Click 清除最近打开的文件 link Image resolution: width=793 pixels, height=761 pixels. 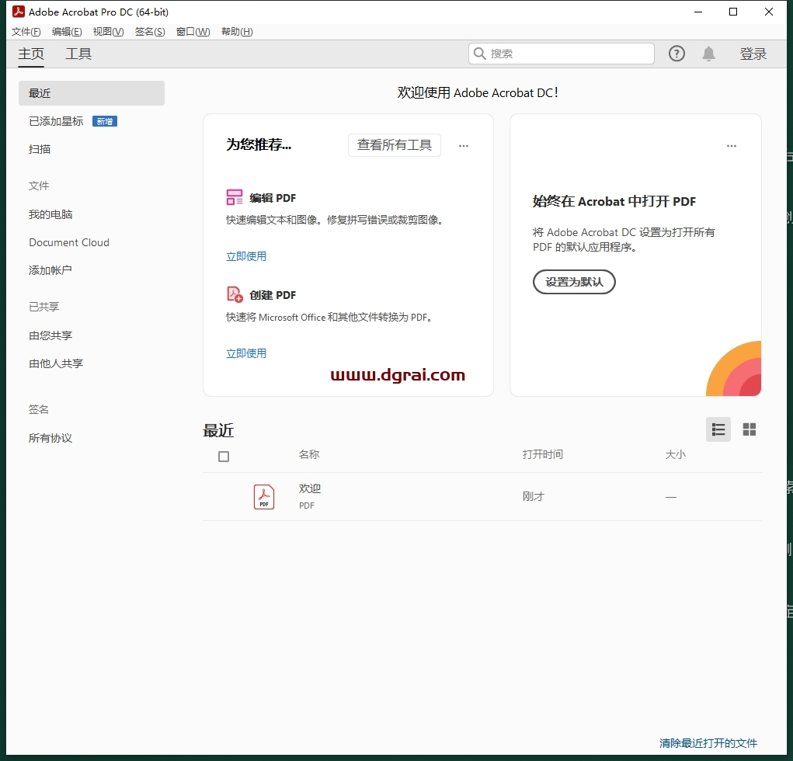coord(708,743)
